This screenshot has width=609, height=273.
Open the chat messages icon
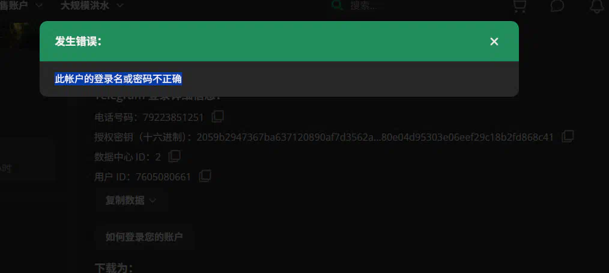[x=557, y=6]
